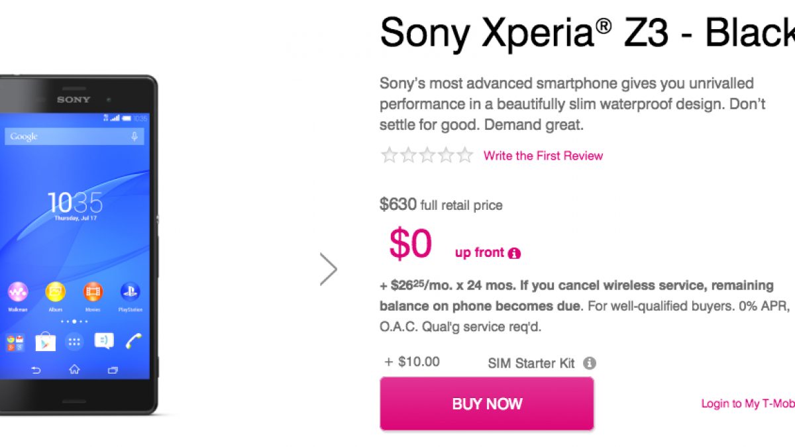Click the Album app icon
795x447 pixels.
(x=55, y=292)
